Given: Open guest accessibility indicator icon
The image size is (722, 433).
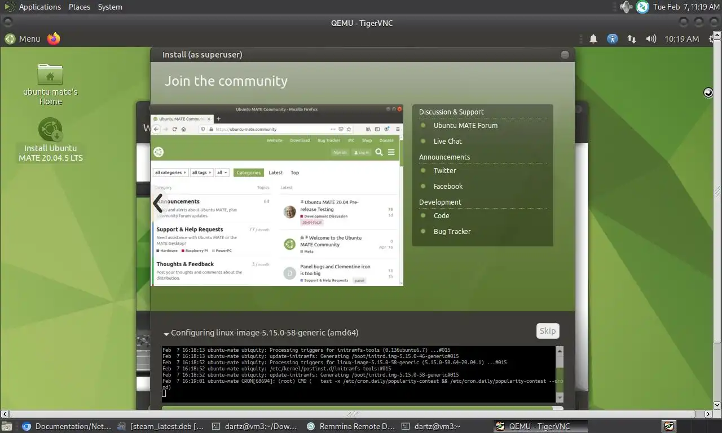Looking at the screenshot, I should (613, 39).
